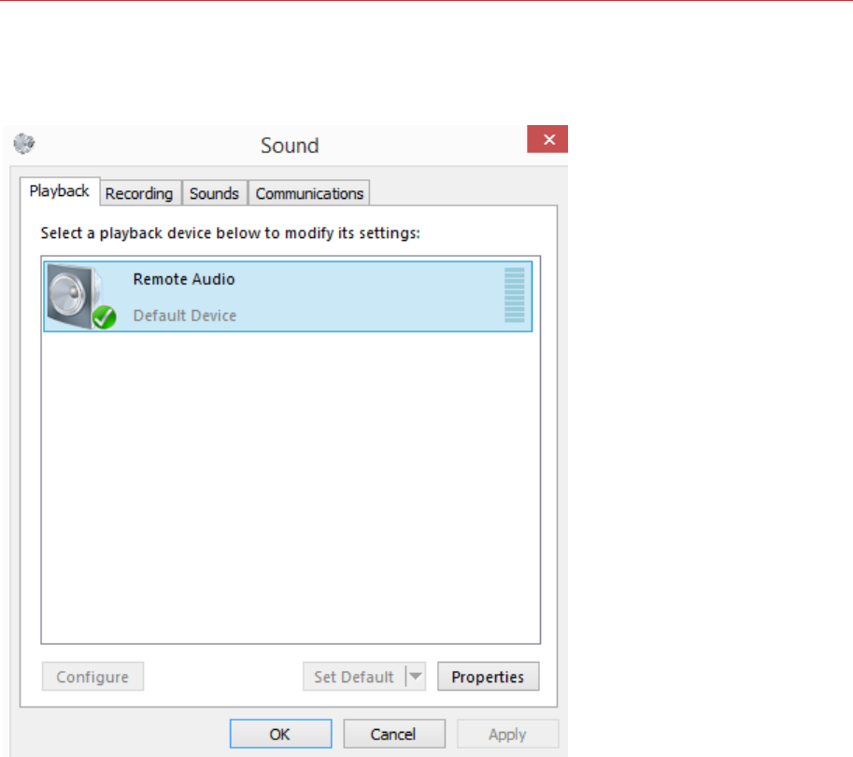Image resolution: width=853 pixels, height=757 pixels.
Task: Click the Set Default button
Action: coord(354,677)
